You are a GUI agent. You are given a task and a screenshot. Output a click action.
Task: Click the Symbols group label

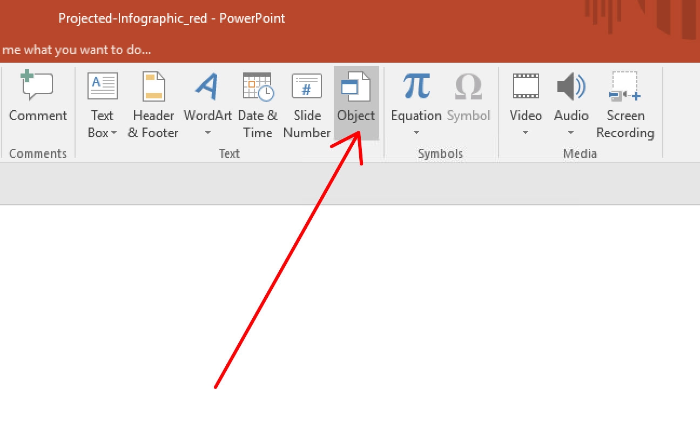click(x=440, y=153)
